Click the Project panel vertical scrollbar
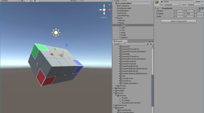This screenshot has width=204, height=113. (152, 91)
